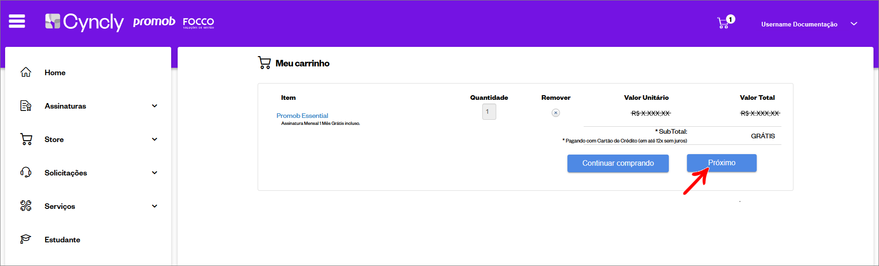The width and height of the screenshot is (879, 266).
Task: Remove Promob Essential from cart
Action: pos(556,113)
